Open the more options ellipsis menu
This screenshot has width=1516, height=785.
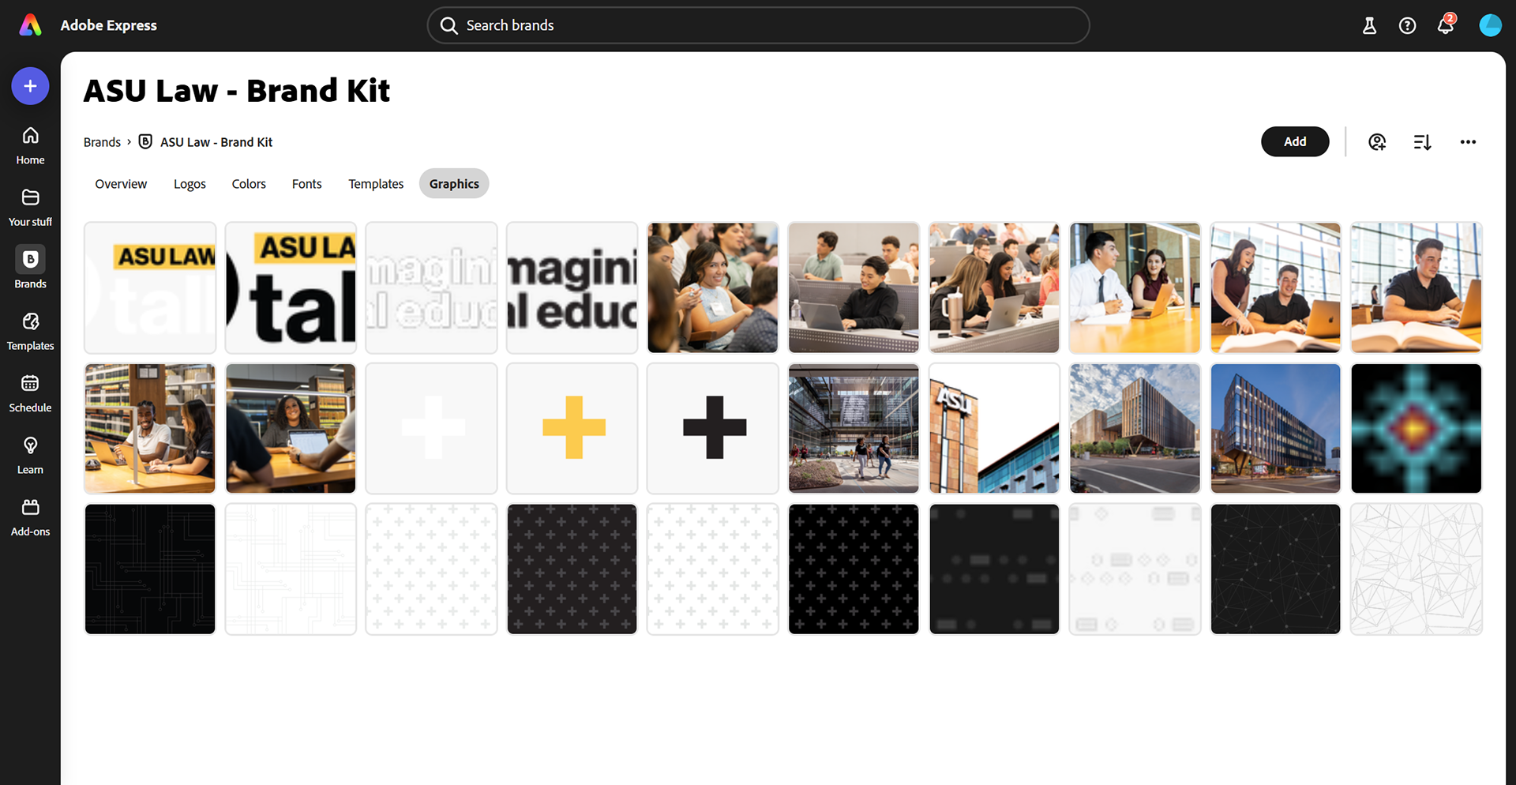[x=1468, y=142]
